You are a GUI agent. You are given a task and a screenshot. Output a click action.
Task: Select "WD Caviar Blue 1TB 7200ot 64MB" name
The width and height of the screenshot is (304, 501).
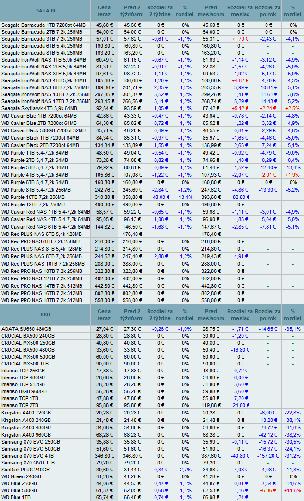(39, 116)
